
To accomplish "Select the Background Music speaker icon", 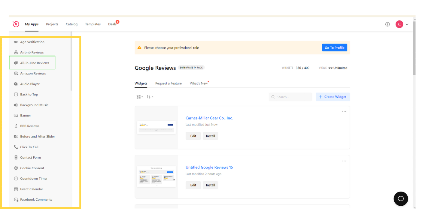I will (x=16, y=105).
